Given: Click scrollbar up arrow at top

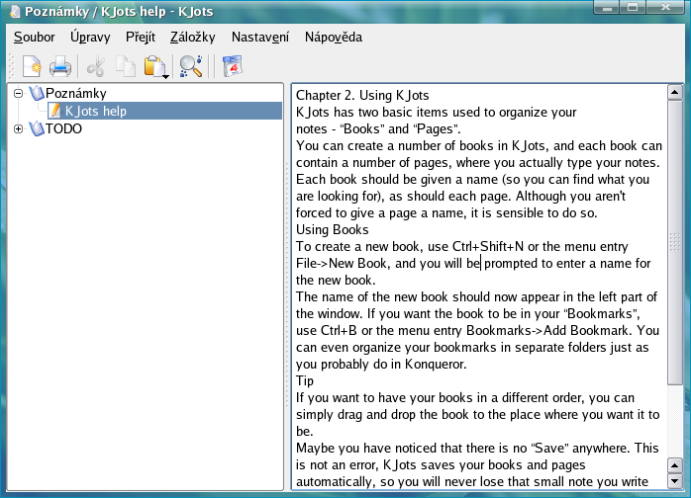Looking at the screenshot, I should (x=675, y=92).
